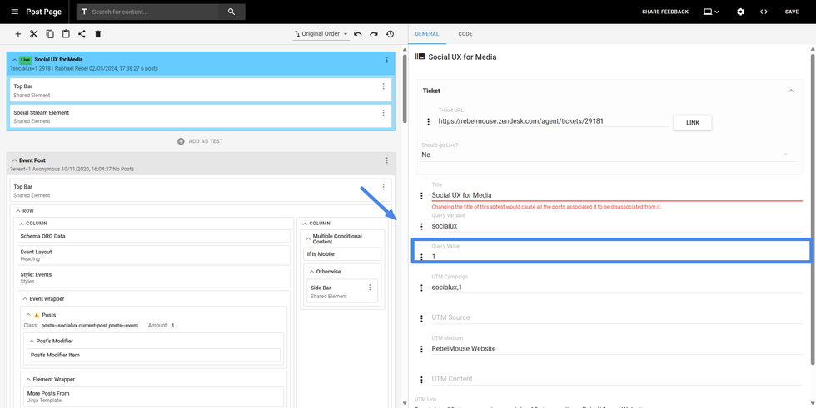
Task: Click the copy icon in toolbar
Action: click(50, 34)
